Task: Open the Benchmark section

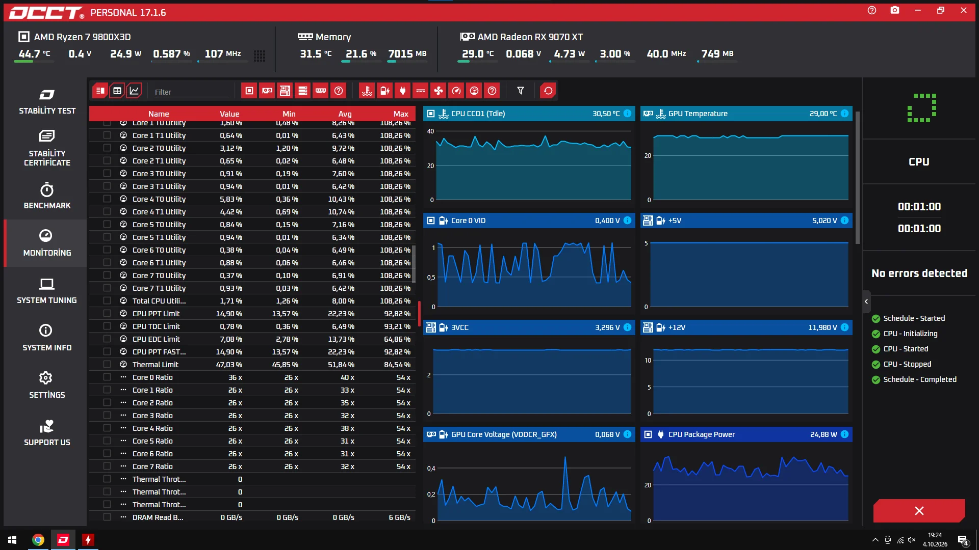Action: point(47,196)
